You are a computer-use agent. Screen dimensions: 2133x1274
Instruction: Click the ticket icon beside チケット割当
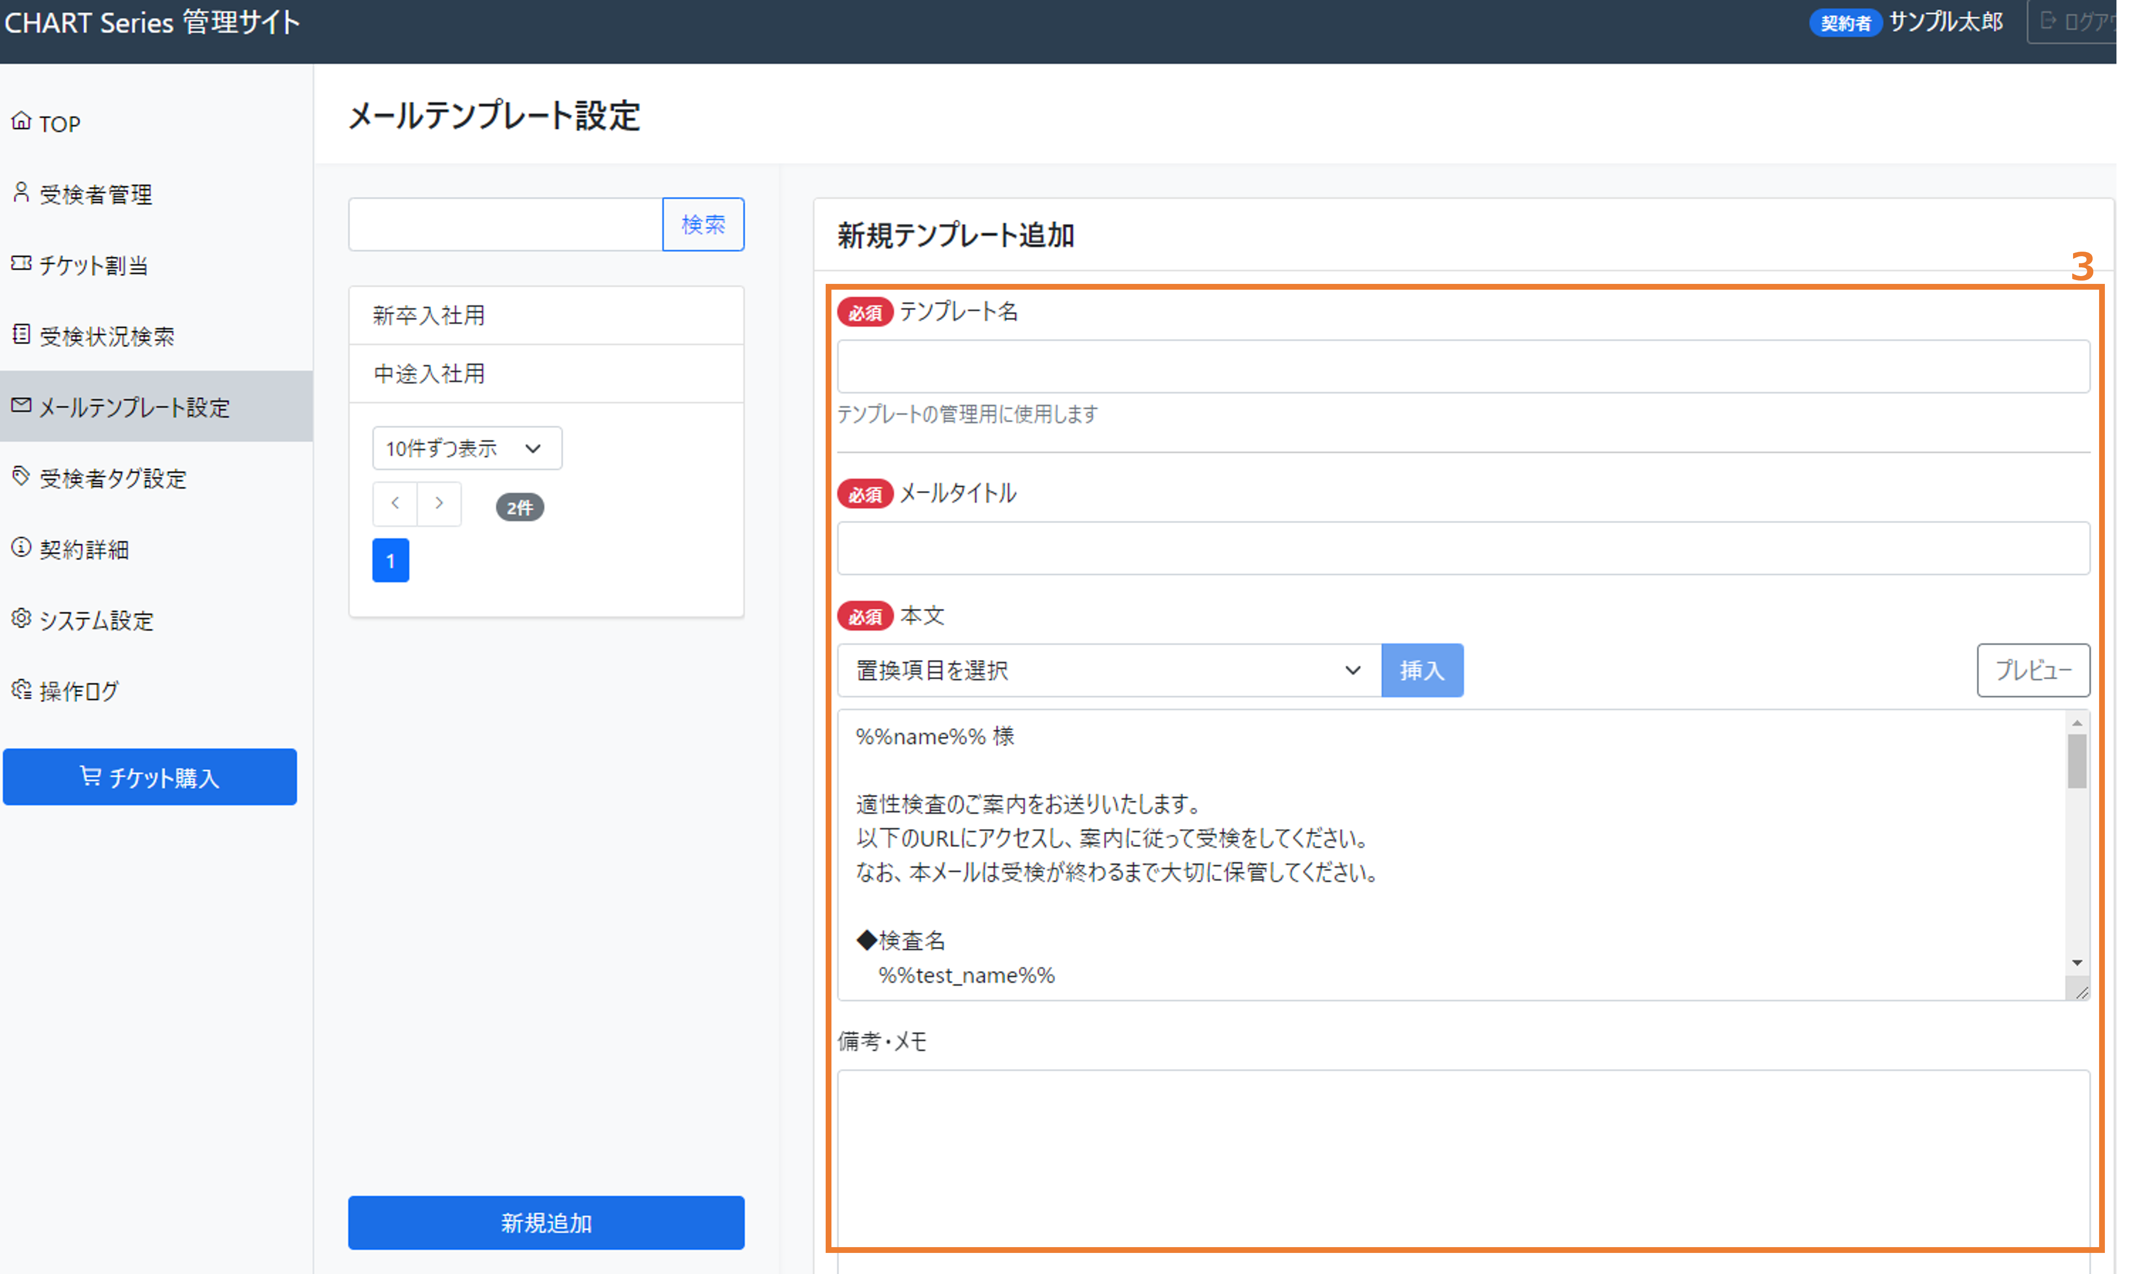click(x=21, y=264)
